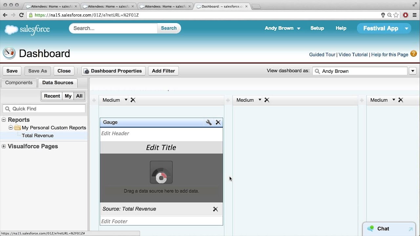This screenshot has height=236, width=420.
Task: Click the Quick Find field
Action: tap(44, 109)
